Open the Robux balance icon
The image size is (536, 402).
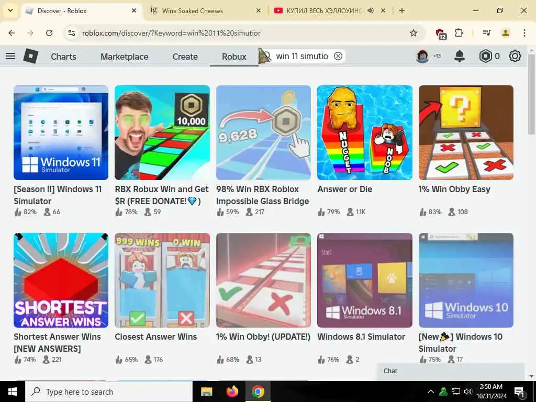coord(485,56)
